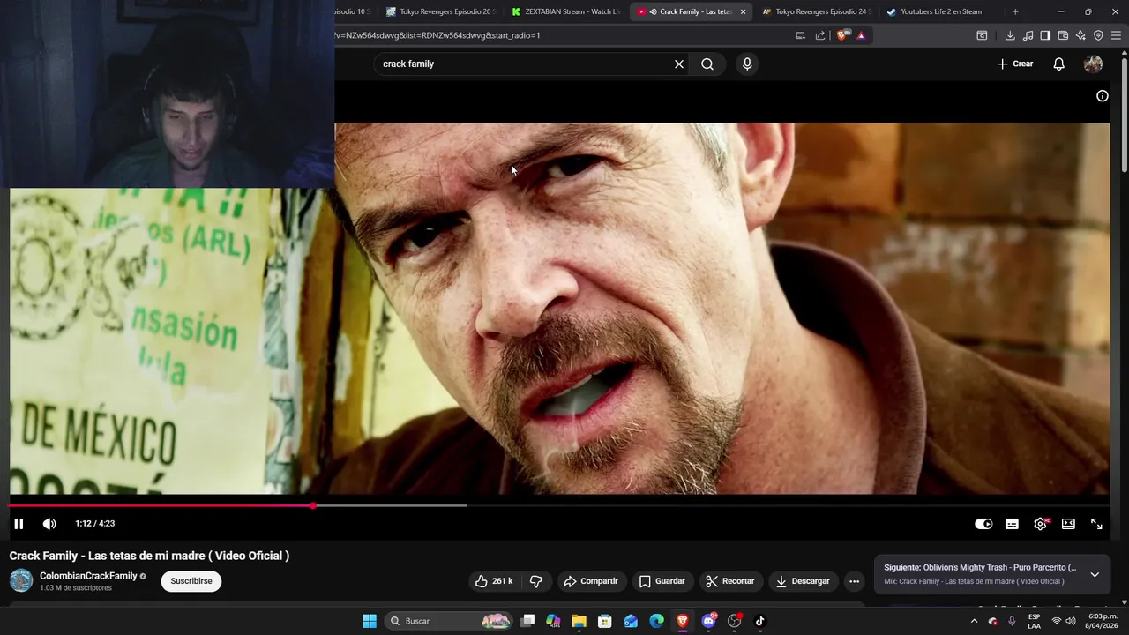Close the Crack Family tab
The image size is (1129, 635).
coord(743,11)
